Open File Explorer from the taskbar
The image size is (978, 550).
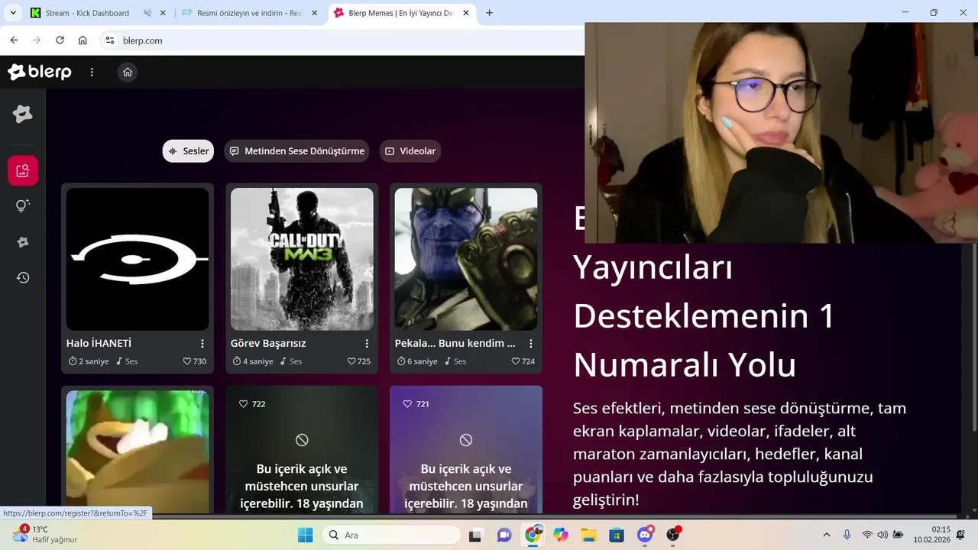coord(588,535)
